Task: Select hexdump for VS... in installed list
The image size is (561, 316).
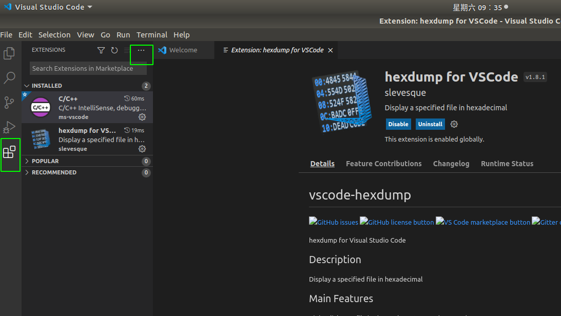Action: [x=87, y=139]
